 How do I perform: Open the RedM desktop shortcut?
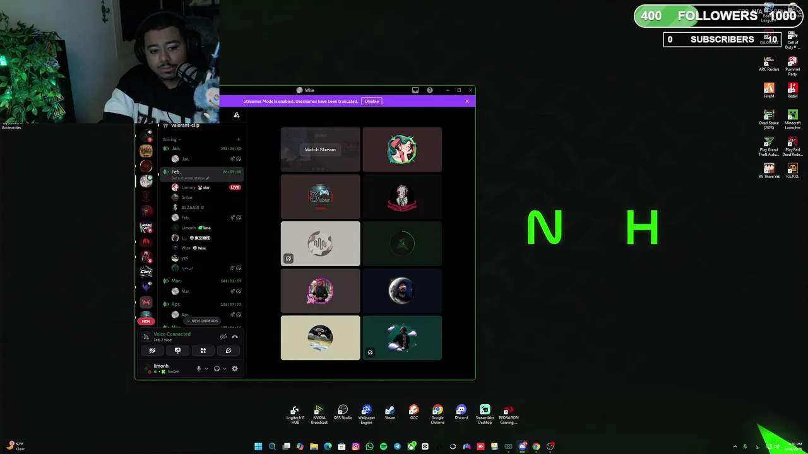792,91
